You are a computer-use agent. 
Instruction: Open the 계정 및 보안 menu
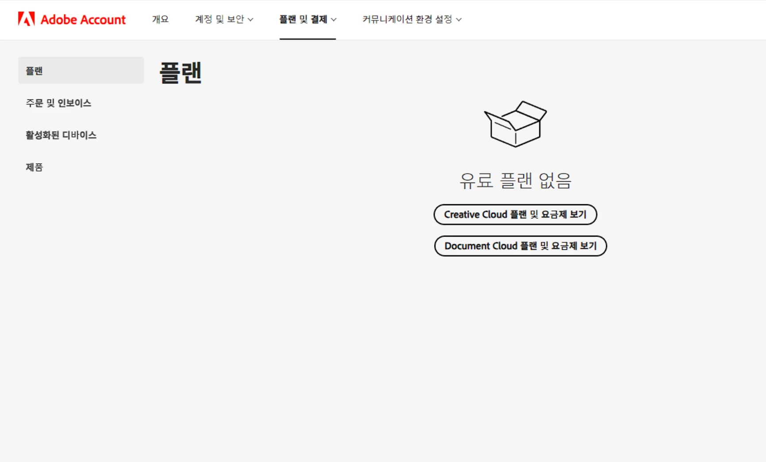coord(224,19)
